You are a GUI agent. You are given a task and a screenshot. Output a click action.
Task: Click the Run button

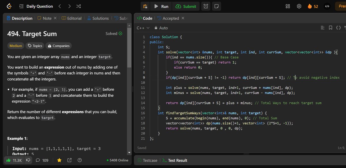[x=161, y=6]
